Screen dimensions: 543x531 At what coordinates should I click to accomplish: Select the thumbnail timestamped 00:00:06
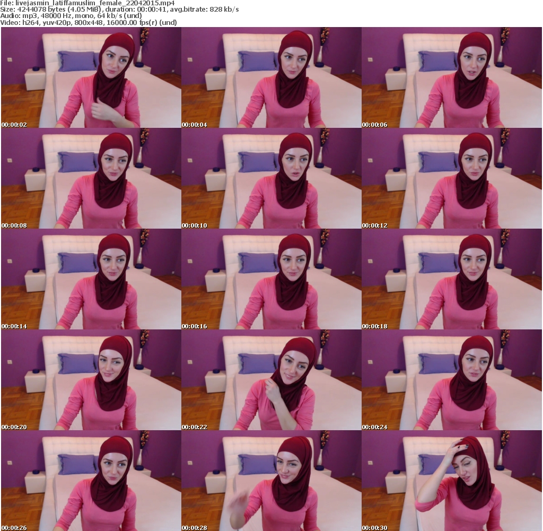(452, 77)
